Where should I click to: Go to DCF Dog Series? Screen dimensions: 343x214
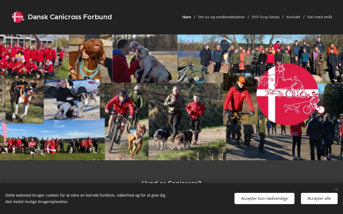point(266,17)
